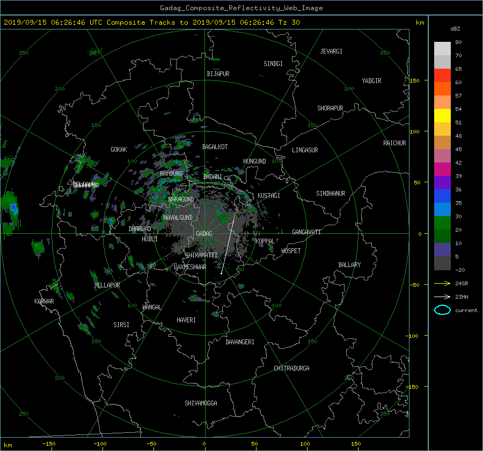Click the HAVERI city label
This screenshot has width=483, height=451.
(186, 320)
